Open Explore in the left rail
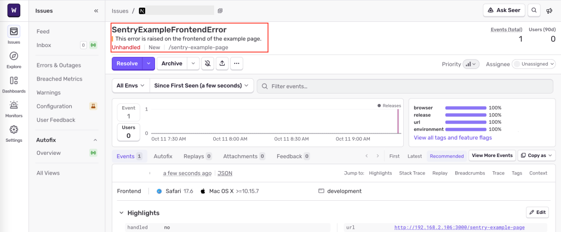This screenshot has width=561, height=232. tap(14, 60)
